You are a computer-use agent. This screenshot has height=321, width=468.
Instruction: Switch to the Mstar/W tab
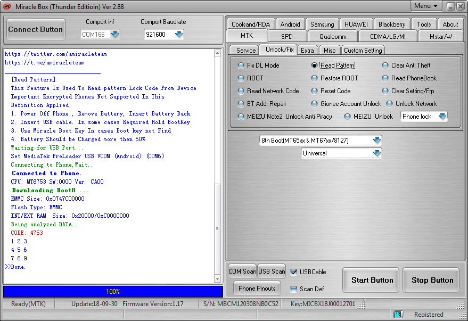(440, 36)
